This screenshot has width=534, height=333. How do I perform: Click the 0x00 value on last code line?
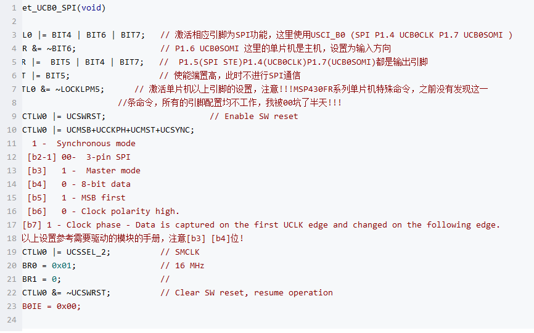(67, 306)
